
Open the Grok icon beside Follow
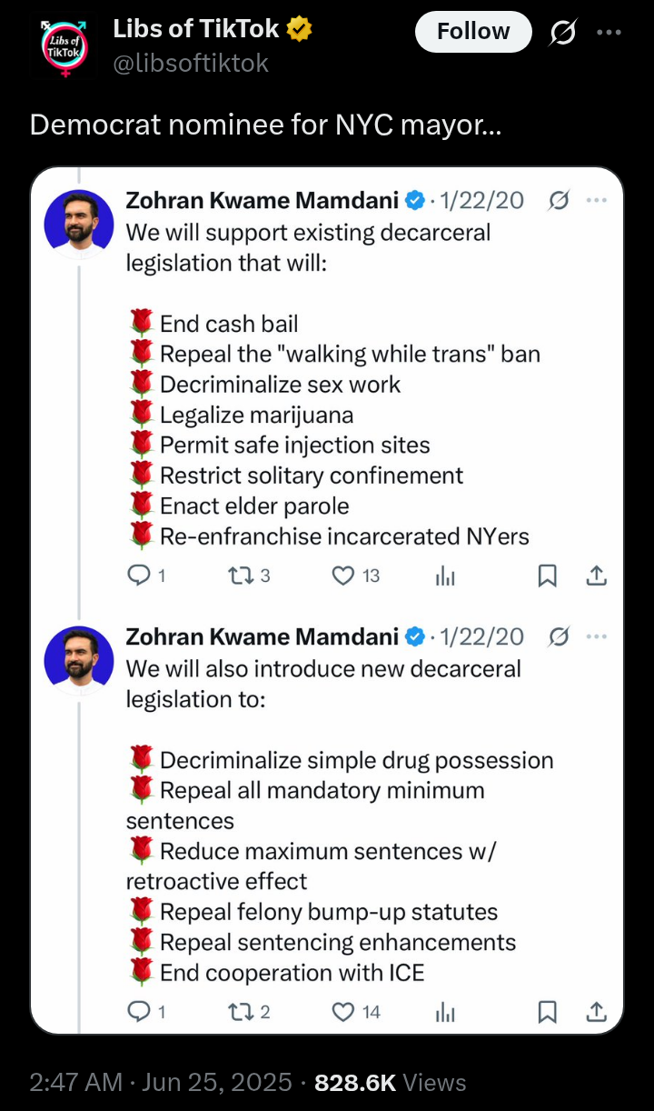563,32
